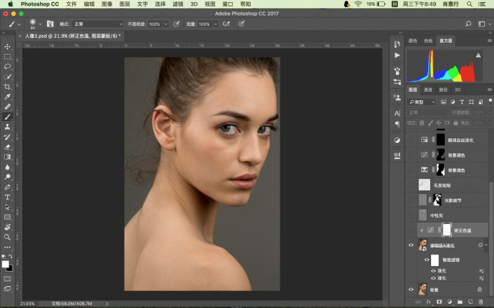Image resolution: width=494 pixels, height=308 pixels.
Task: Select the Move tool
Action: (x=8, y=46)
